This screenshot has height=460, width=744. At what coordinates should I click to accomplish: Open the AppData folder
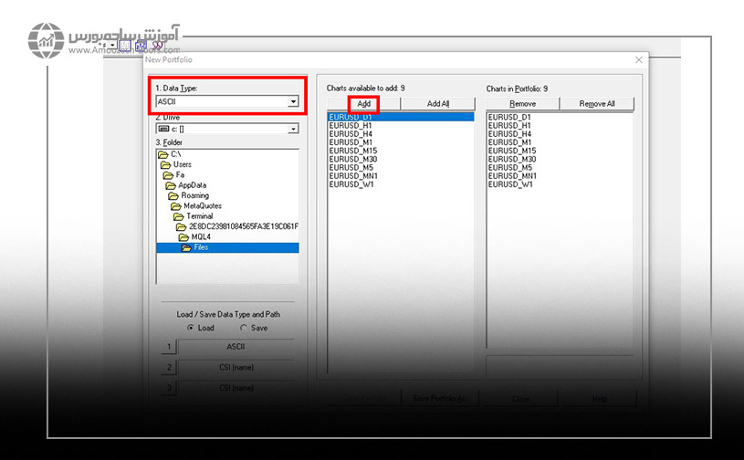(x=193, y=185)
